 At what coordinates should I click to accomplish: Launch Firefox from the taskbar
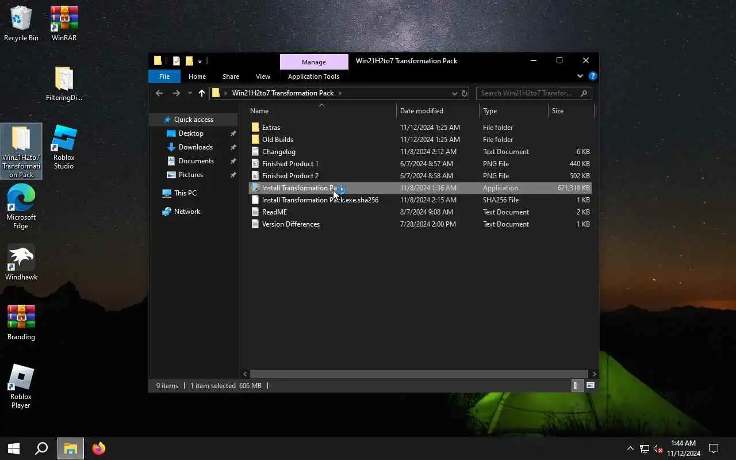[x=99, y=448]
